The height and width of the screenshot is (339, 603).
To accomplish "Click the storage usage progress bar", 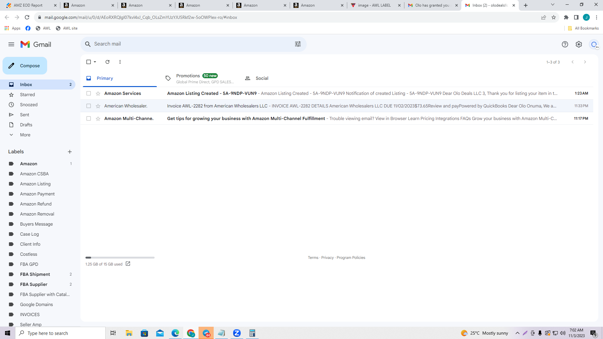I will [x=120, y=258].
